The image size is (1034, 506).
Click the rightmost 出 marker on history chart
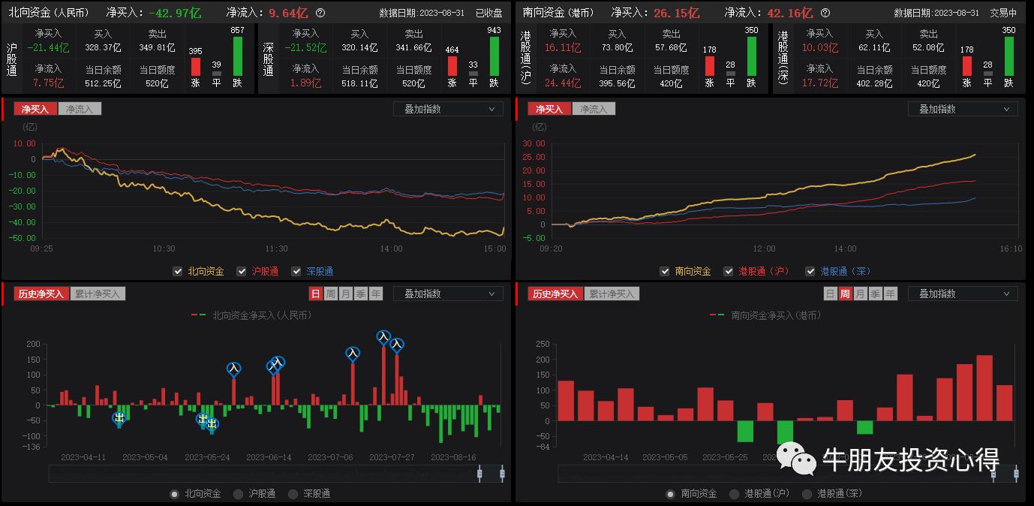coord(212,424)
